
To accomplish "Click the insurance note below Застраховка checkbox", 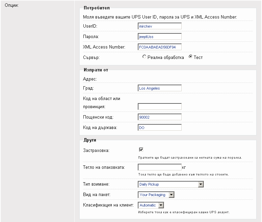I will (190, 157).
